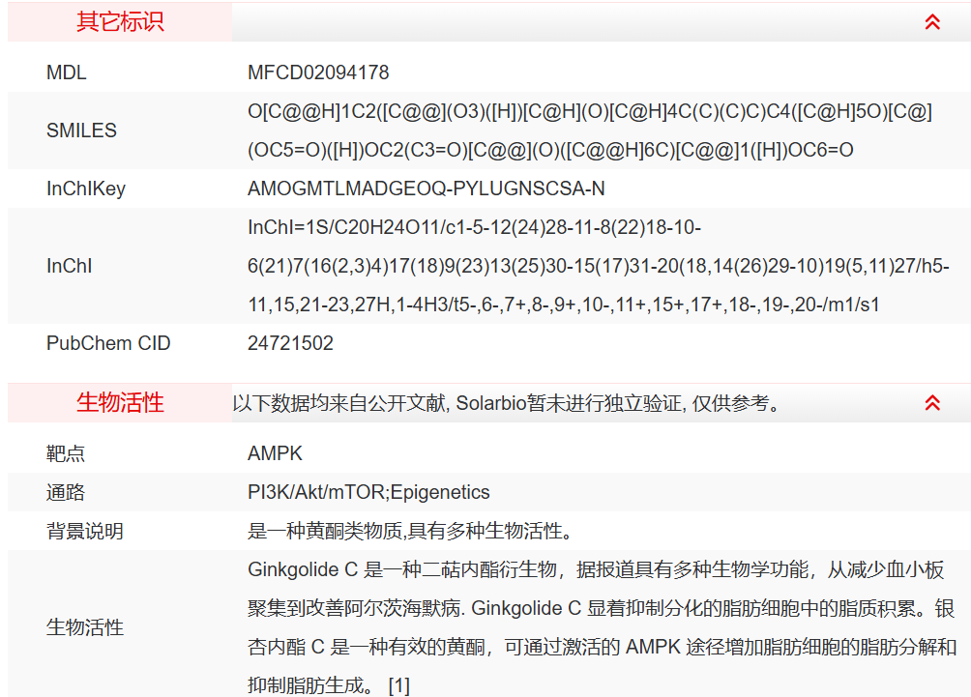
Task: Select the MDL number MFCD02094178
Action: [x=314, y=72]
